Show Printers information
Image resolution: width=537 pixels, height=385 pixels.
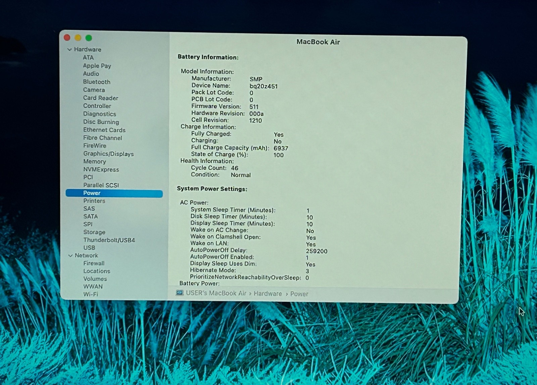click(94, 201)
